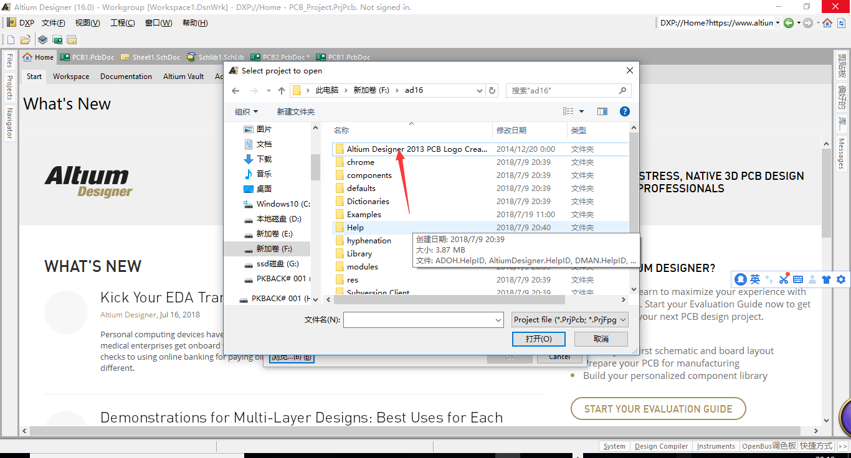Click the DXP system menu icon

click(x=11, y=23)
